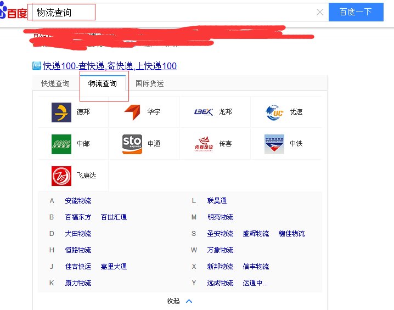This screenshot has height=310, width=394.
Task: Select 申通 company name
Action: point(154,143)
